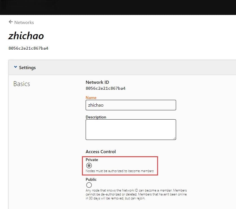
Task: Edit the Name field containing zhichao
Action: pyautogui.click(x=131, y=105)
